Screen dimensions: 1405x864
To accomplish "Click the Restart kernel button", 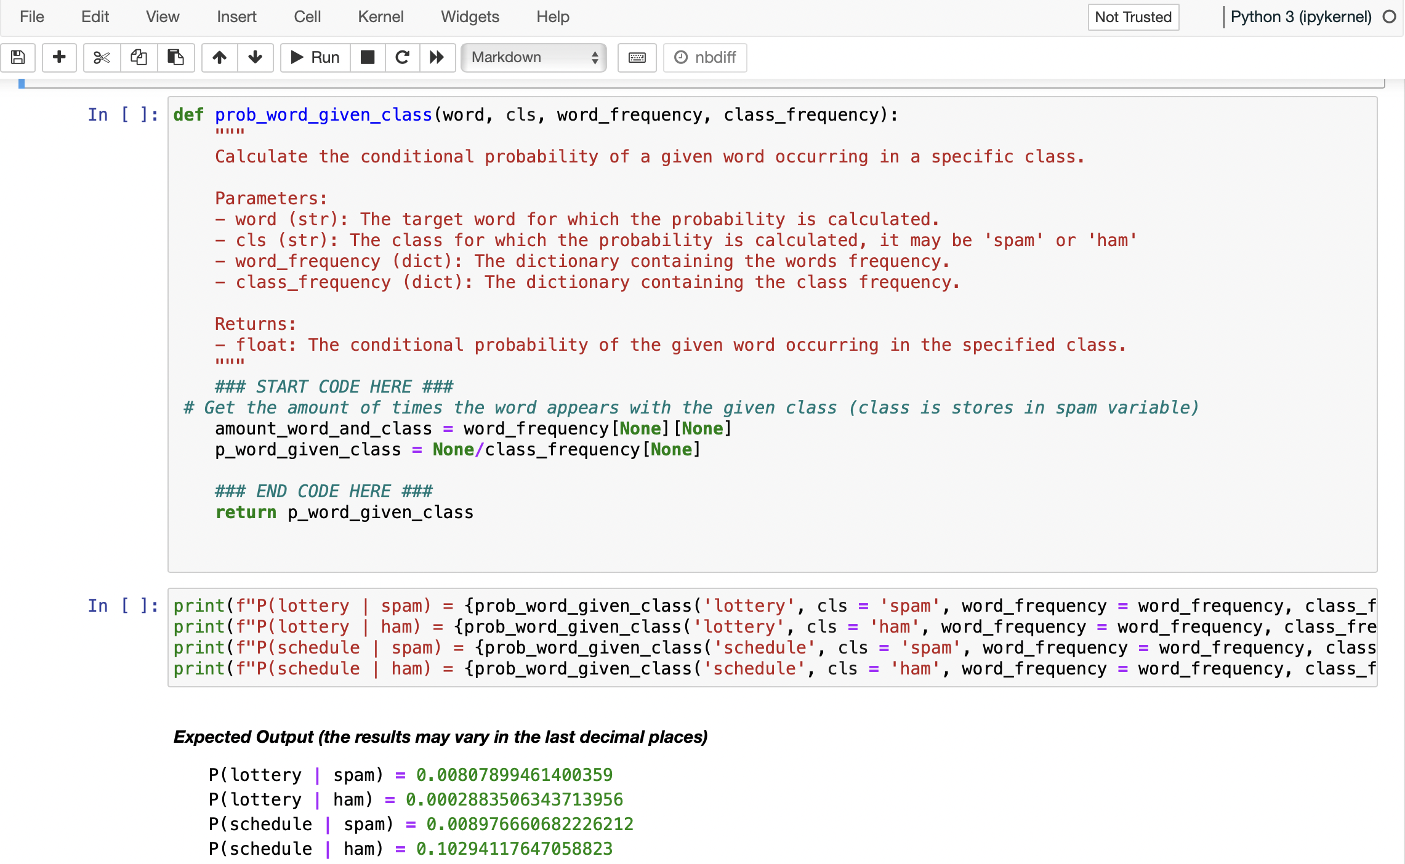I will 400,57.
